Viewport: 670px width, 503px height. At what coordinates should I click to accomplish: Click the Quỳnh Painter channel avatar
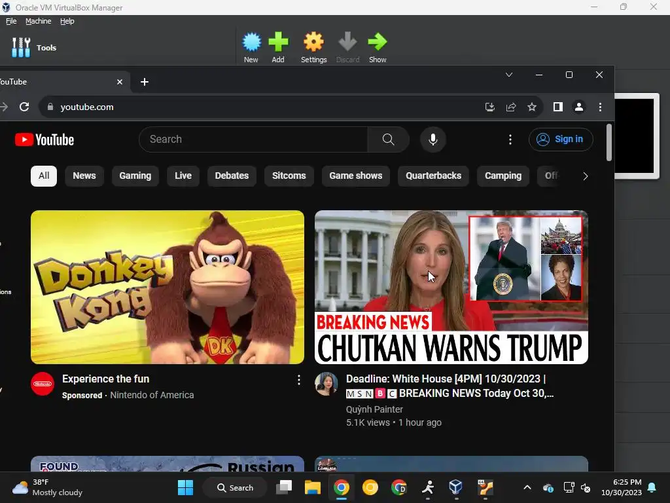[x=326, y=384]
